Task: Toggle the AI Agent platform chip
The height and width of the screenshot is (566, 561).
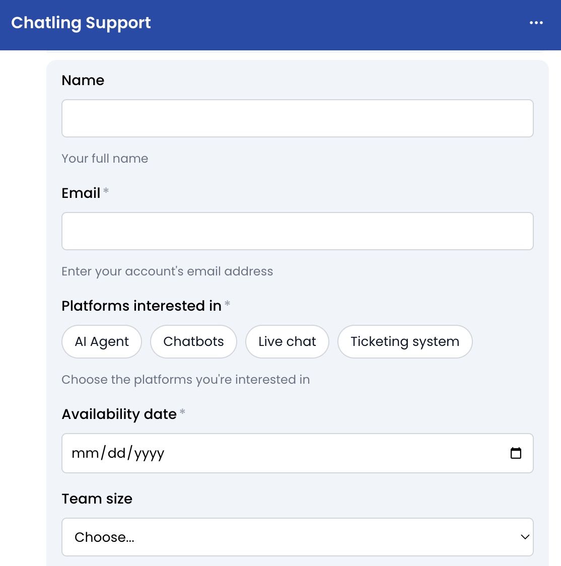Action: point(101,341)
